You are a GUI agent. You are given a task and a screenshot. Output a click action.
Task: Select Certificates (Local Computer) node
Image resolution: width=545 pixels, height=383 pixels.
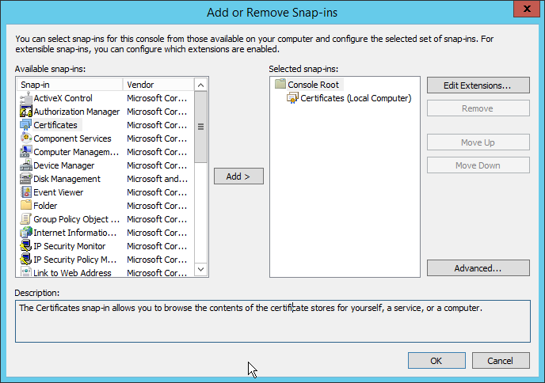(356, 98)
